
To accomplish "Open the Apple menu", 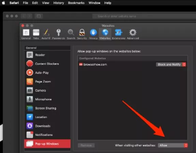I will pyautogui.click(x=4, y=3).
